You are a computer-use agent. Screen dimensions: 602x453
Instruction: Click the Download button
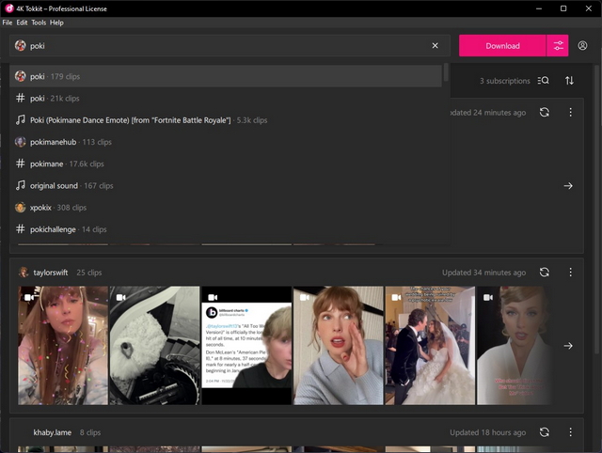point(502,46)
